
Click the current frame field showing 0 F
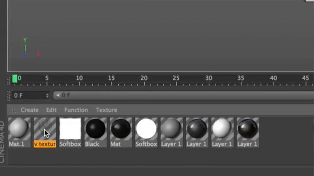[30, 96]
